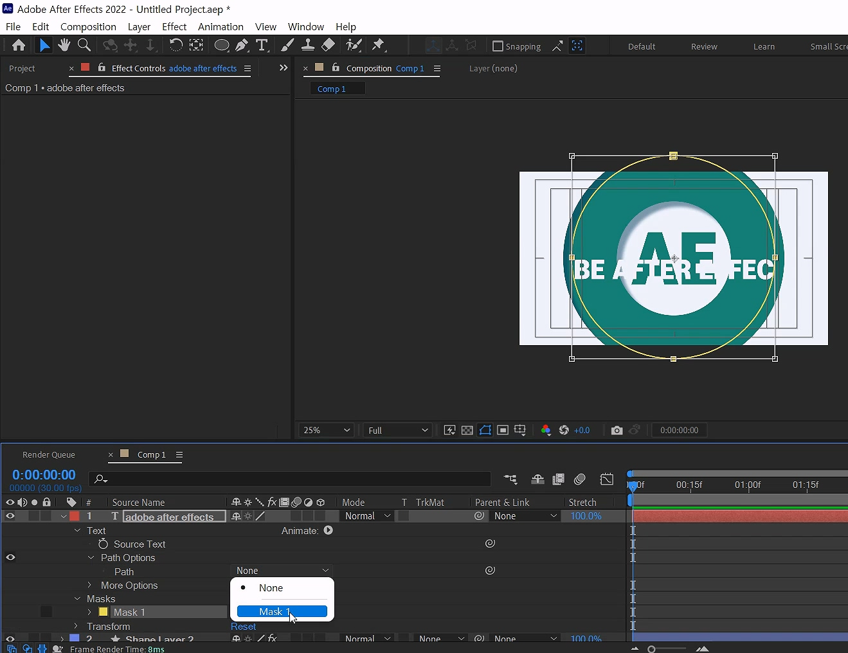Select the Ellipse shape tool
The width and height of the screenshot is (848, 653).
coord(222,45)
